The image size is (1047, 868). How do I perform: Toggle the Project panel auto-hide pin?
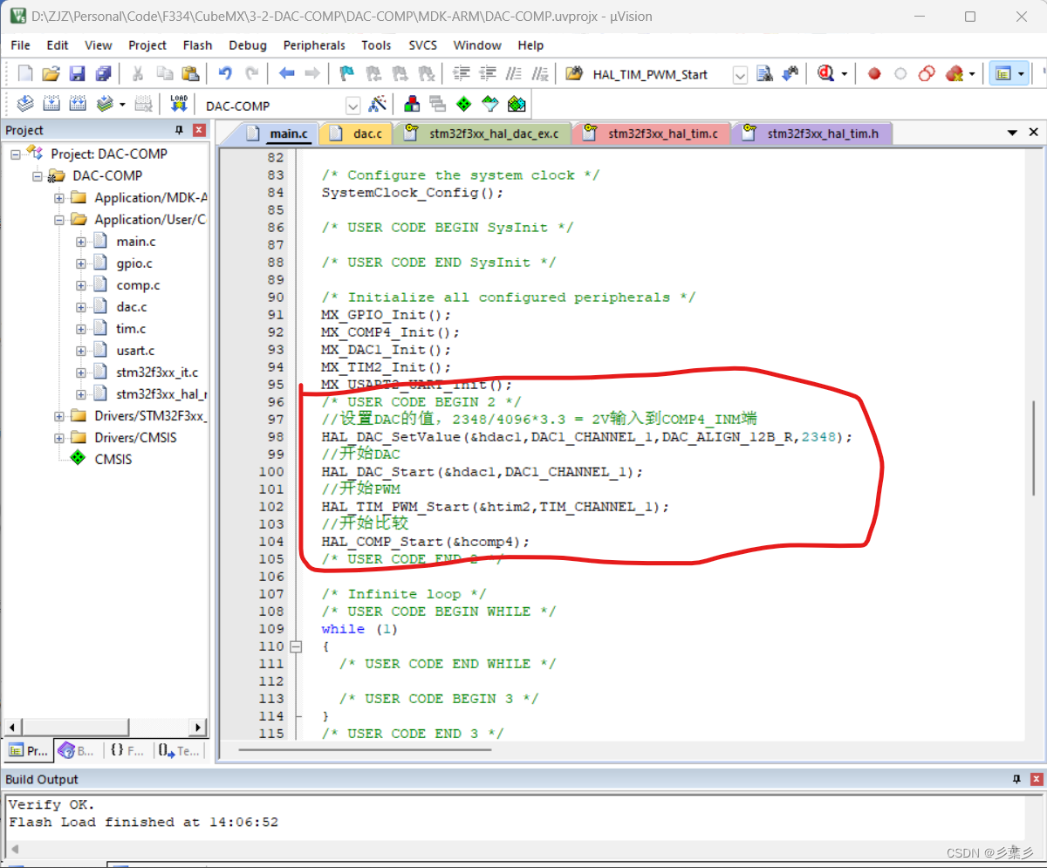pos(178,129)
